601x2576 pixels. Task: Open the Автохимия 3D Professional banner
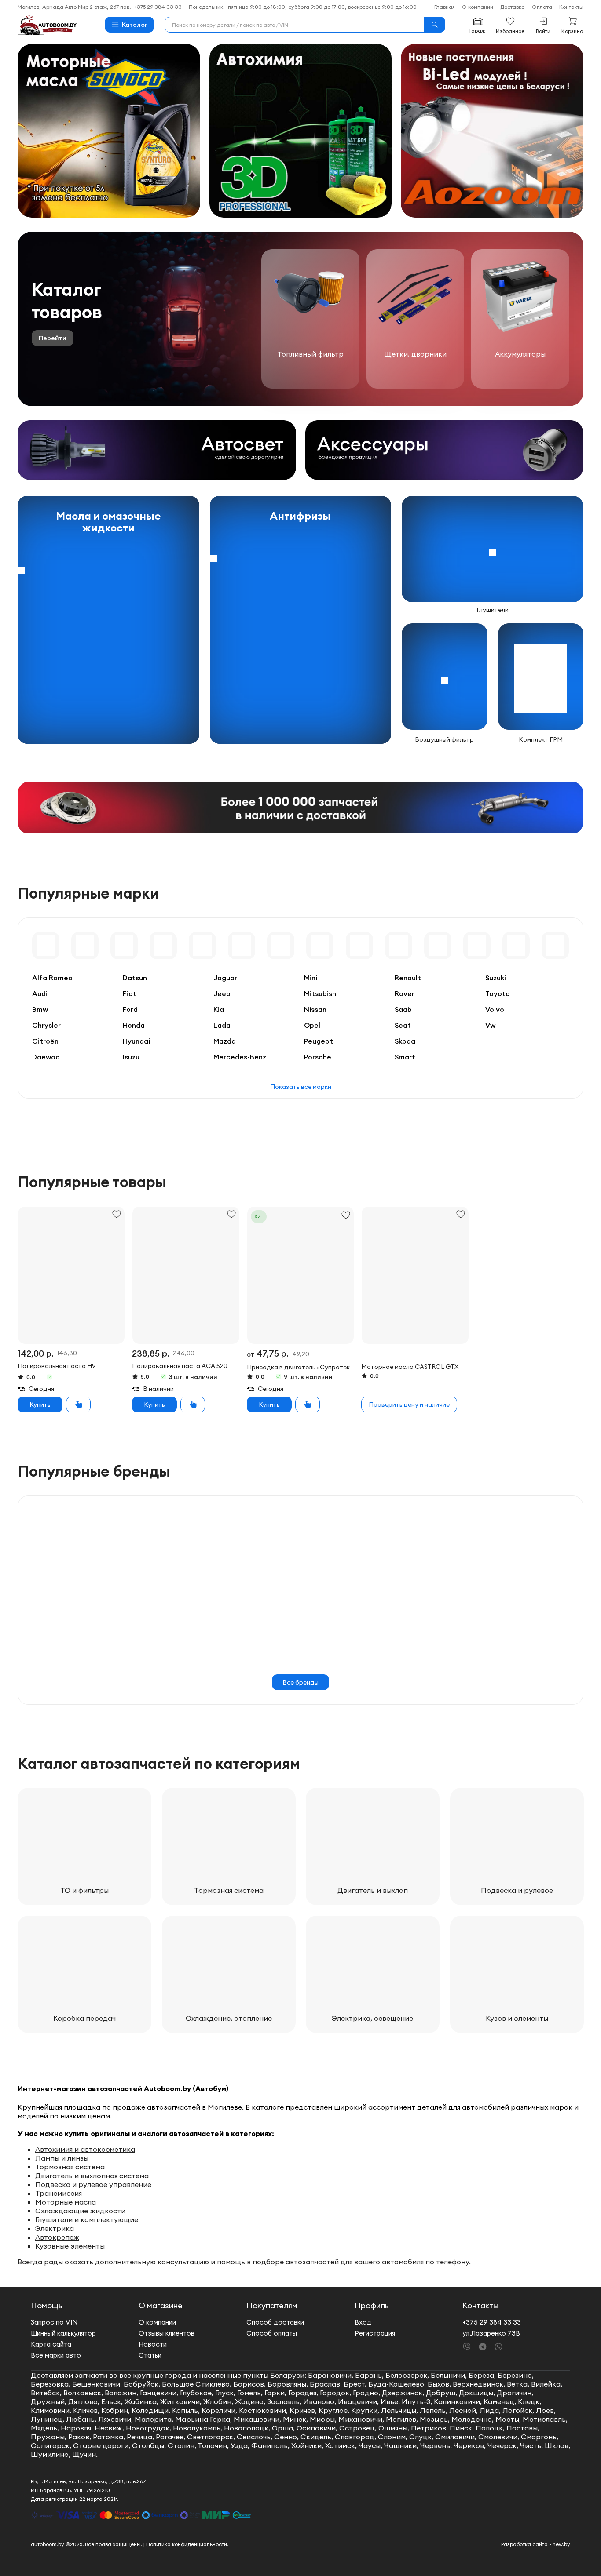point(300,130)
